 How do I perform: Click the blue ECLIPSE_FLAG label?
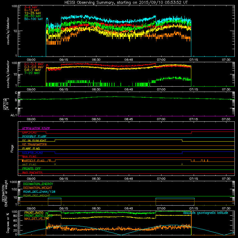(32, 153)
